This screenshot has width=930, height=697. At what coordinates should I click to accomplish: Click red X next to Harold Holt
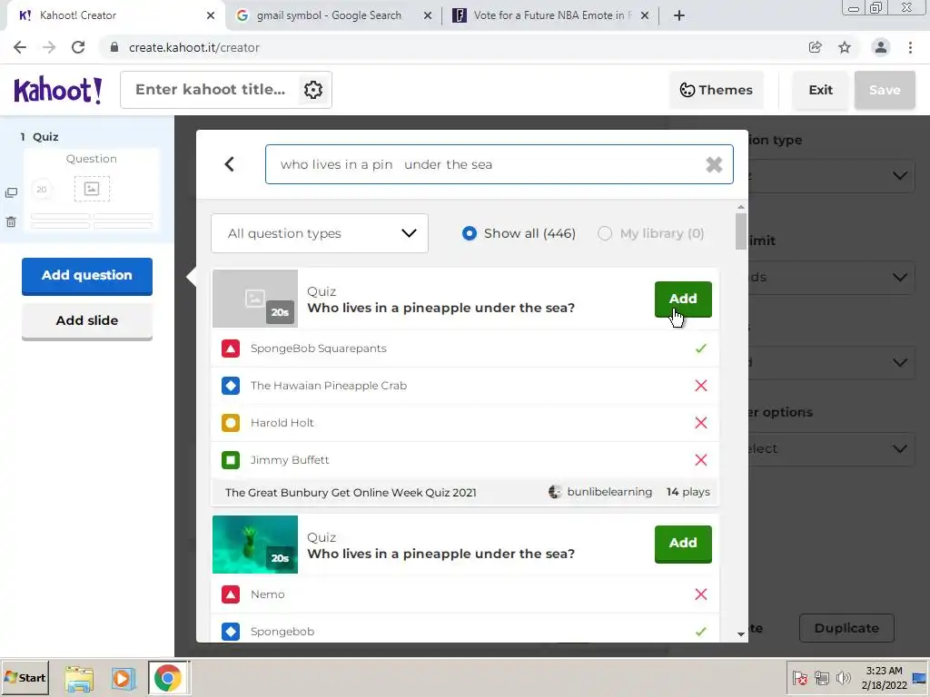click(701, 423)
